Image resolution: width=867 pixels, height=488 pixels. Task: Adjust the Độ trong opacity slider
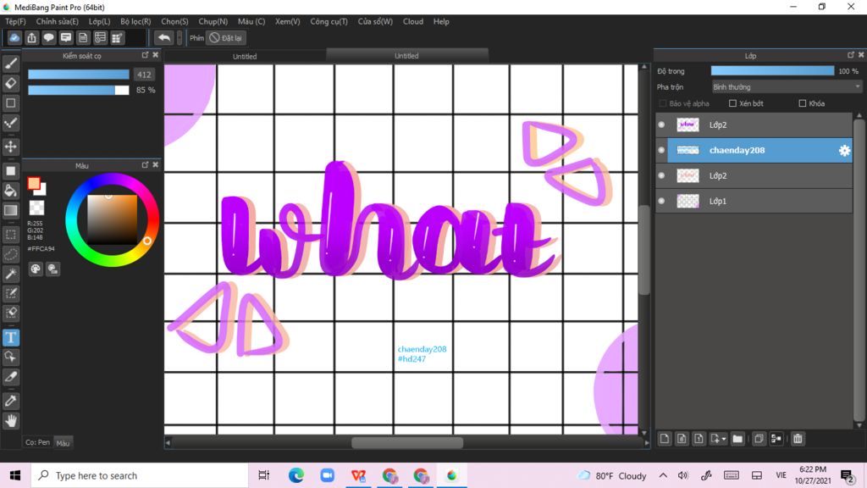(x=772, y=71)
